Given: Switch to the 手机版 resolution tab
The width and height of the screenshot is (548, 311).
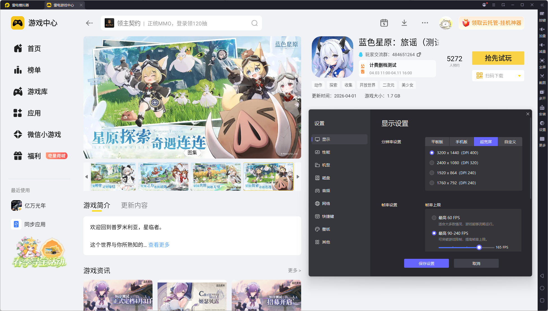Looking at the screenshot, I should (x=461, y=142).
